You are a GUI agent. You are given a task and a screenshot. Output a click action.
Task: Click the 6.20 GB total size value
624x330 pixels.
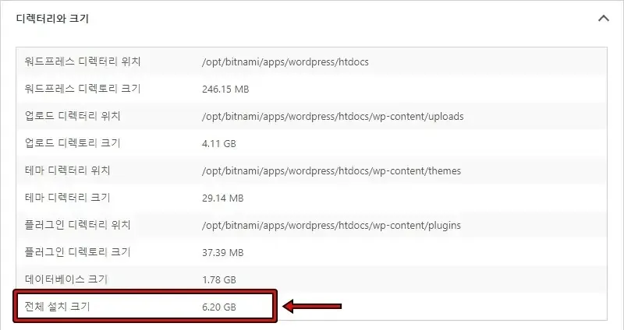[219, 307]
